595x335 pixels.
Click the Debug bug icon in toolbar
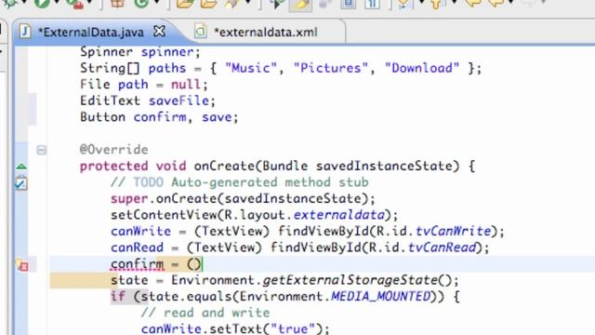click(9, 3)
